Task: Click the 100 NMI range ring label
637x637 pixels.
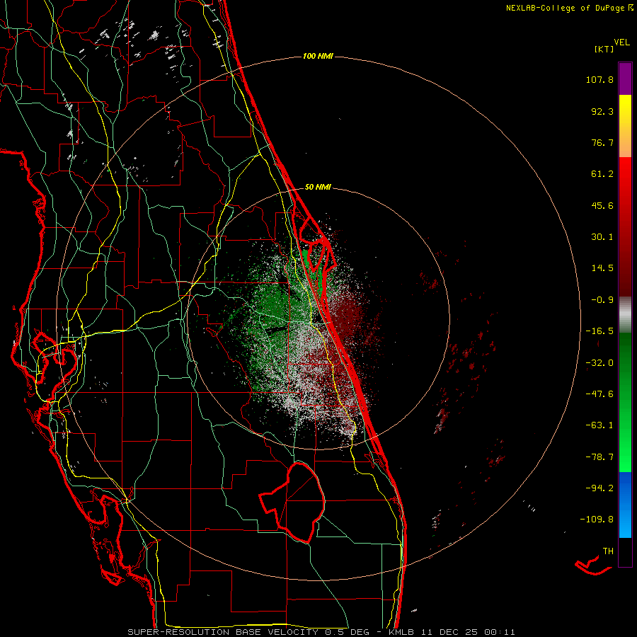Action: [318, 56]
